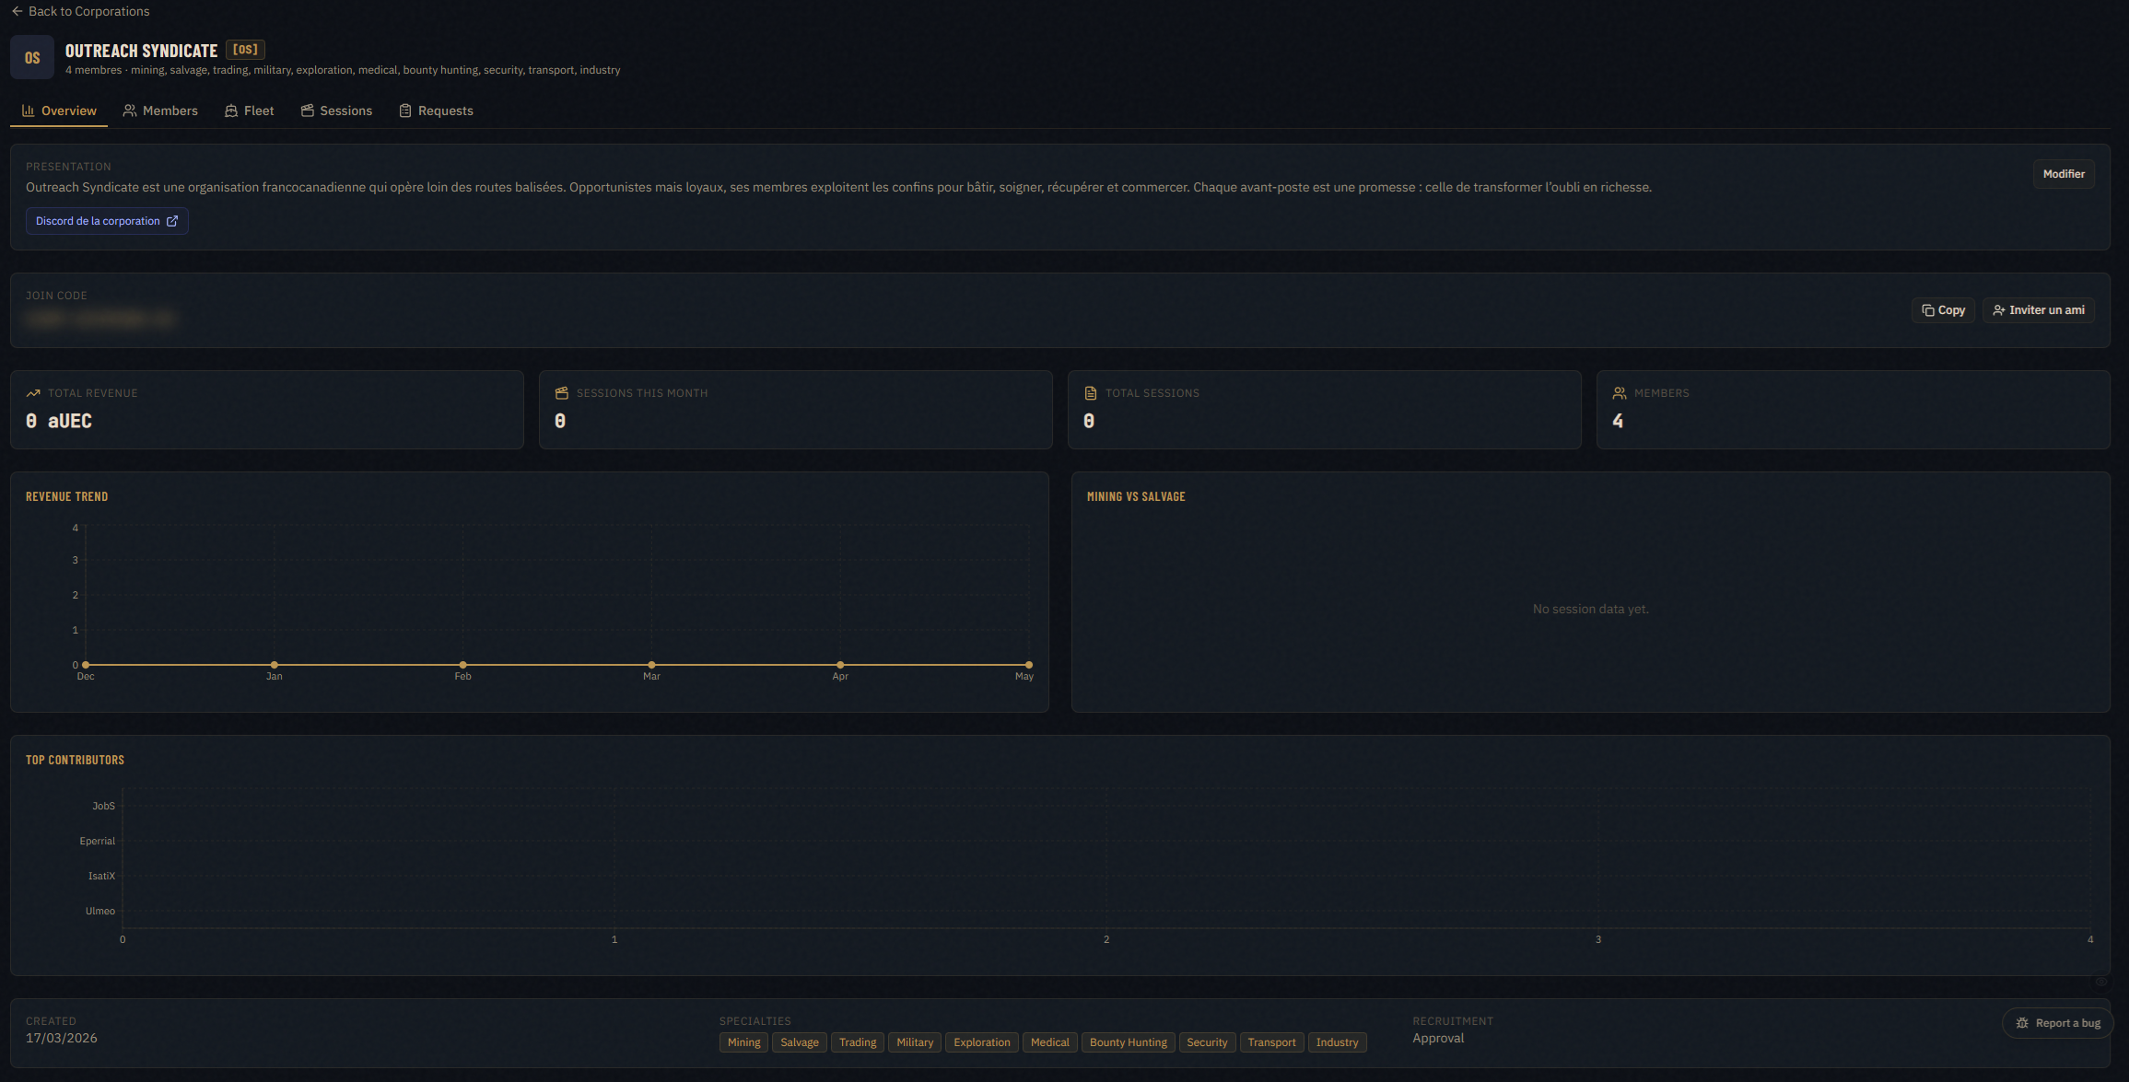Click the Industry specialty tag
The image size is (2129, 1082).
[1337, 1042]
